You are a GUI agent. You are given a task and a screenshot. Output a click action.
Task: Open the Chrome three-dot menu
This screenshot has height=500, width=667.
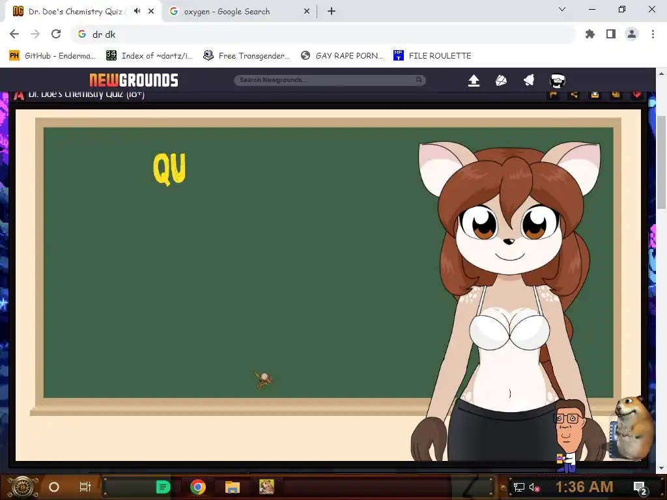[x=653, y=34]
